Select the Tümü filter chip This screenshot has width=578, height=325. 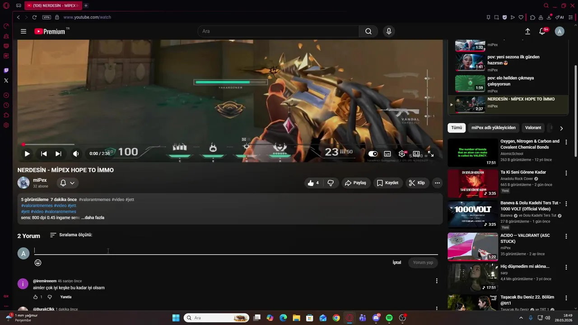[x=457, y=128]
